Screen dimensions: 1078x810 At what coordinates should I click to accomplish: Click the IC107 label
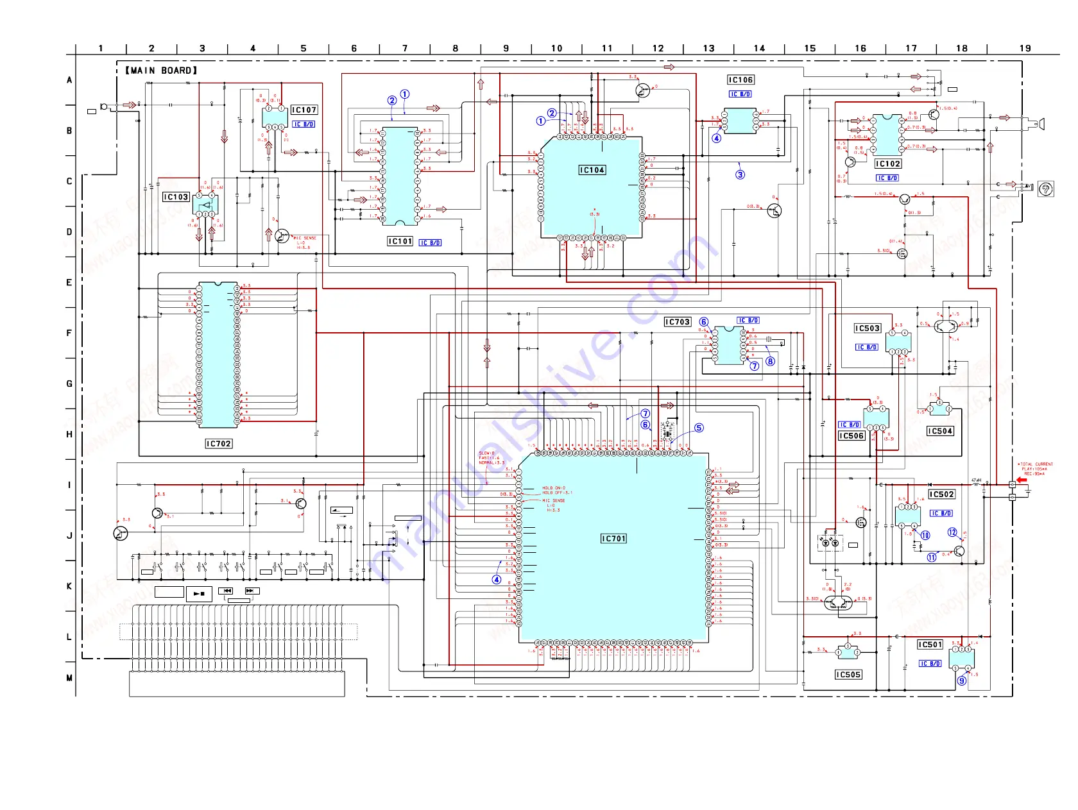point(304,110)
